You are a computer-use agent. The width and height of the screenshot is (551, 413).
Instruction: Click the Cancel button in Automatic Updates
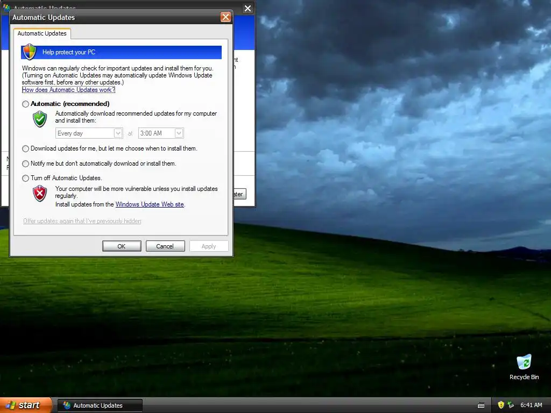point(165,246)
